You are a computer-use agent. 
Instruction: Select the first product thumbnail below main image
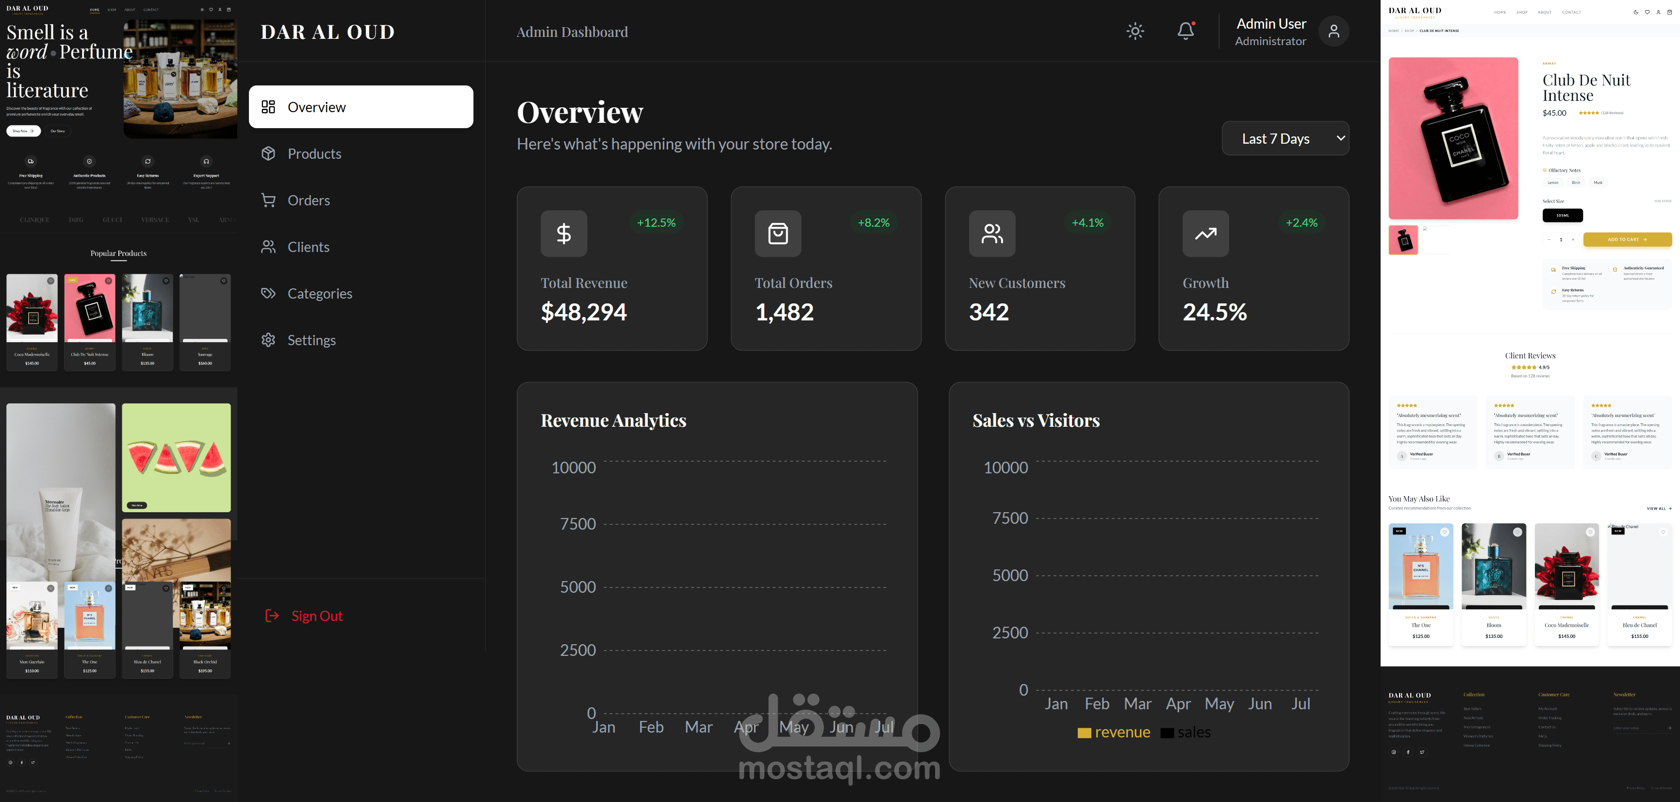[1403, 240]
